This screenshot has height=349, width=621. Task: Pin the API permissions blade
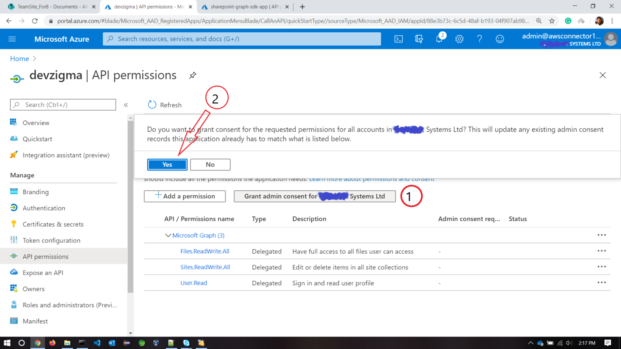click(192, 75)
